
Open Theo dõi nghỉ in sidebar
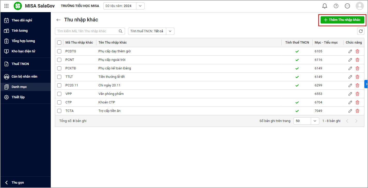coord(26,20)
